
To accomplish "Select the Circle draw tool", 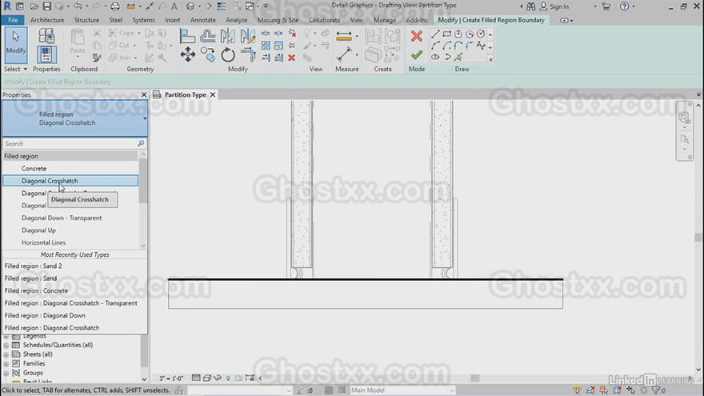I will [481, 34].
